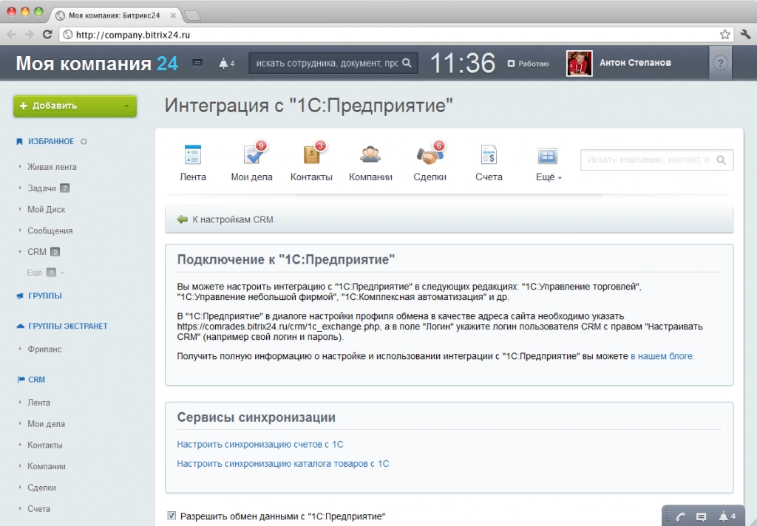The height and width of the screenshot is (526, 757).
Task: Click the chat bubble icon near the search bar
Action: (196, 63)
